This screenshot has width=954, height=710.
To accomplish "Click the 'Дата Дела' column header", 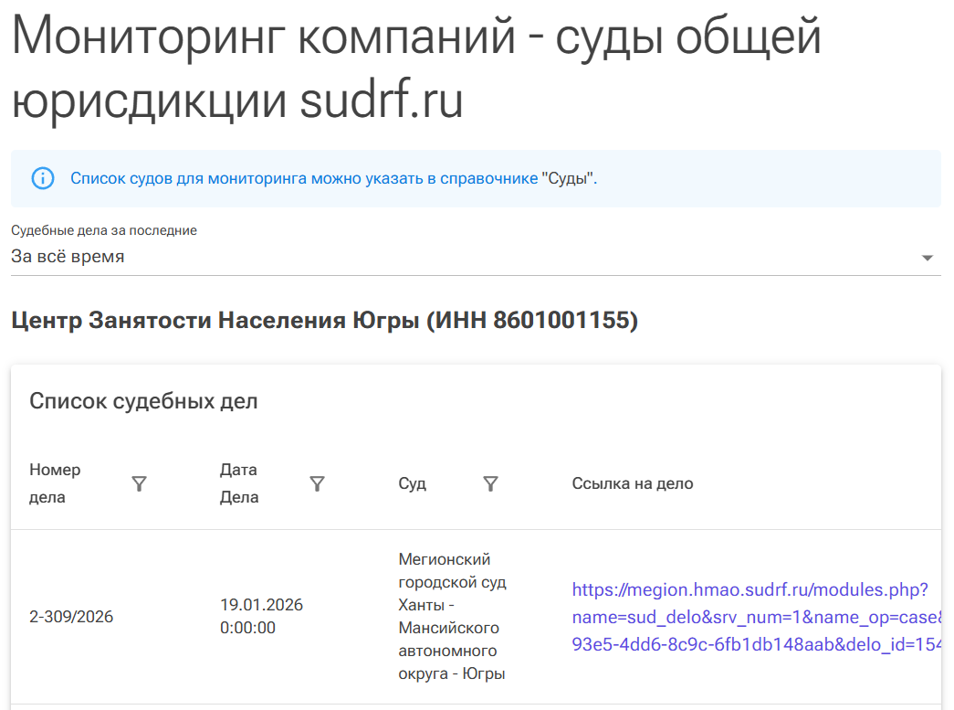I will pos(239,483).
